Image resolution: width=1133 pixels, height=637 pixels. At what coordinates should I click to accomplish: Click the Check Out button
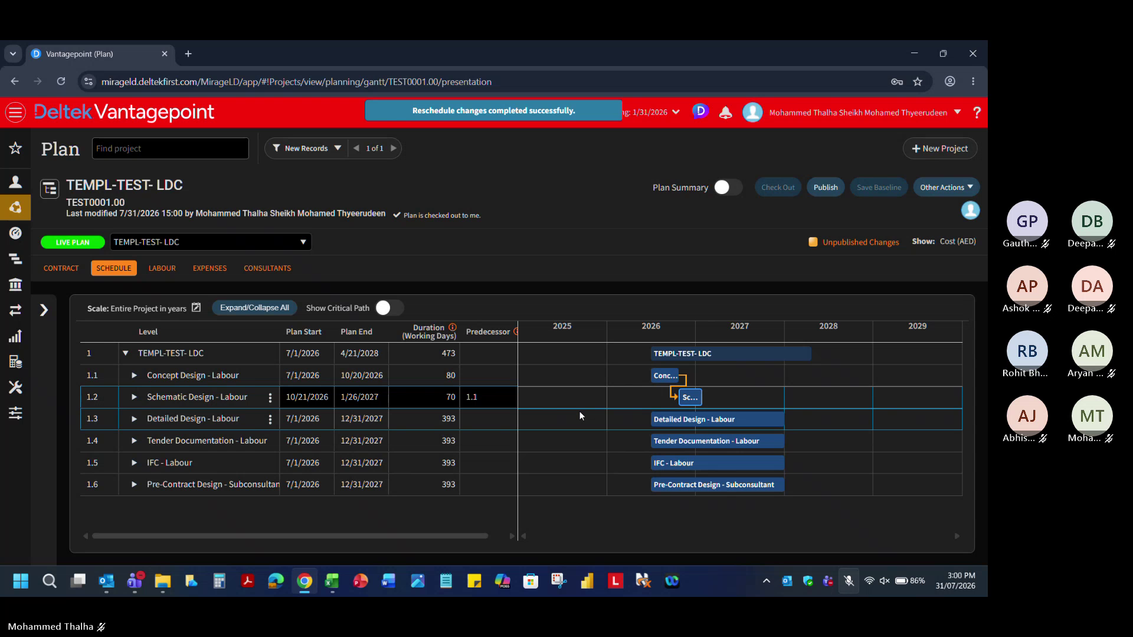point(778,187)
